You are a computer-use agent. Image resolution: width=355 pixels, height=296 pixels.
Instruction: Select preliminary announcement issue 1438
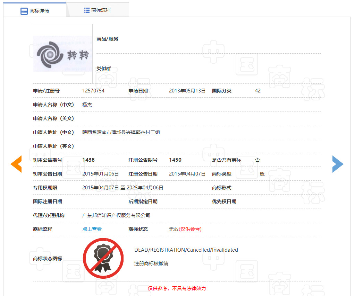88,160
